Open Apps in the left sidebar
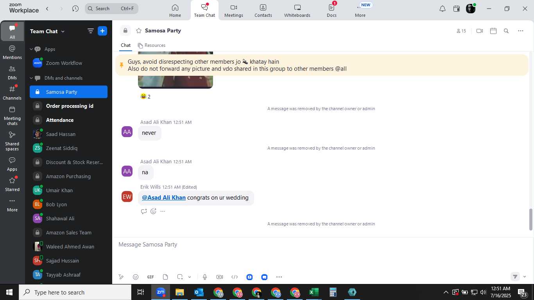This screenshot has width=534, height=300. click(x=12, y=164)
